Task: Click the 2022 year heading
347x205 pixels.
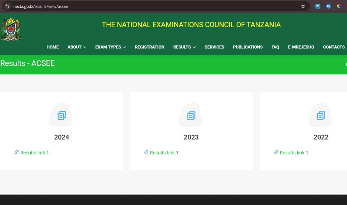Action: click(321, 137)
